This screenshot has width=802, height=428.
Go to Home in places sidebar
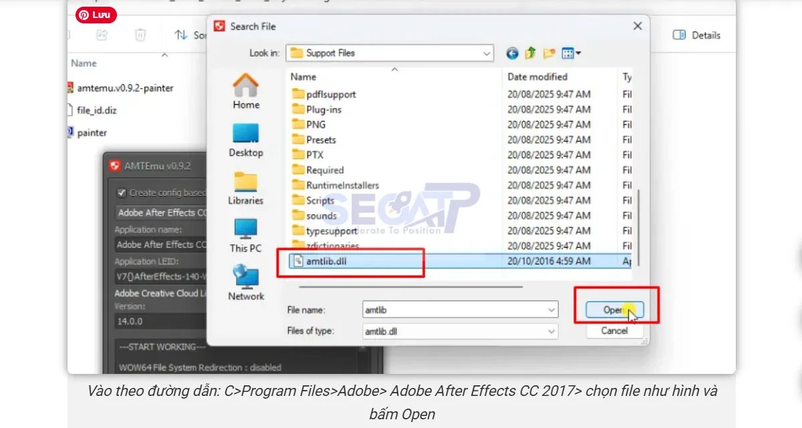246,91
